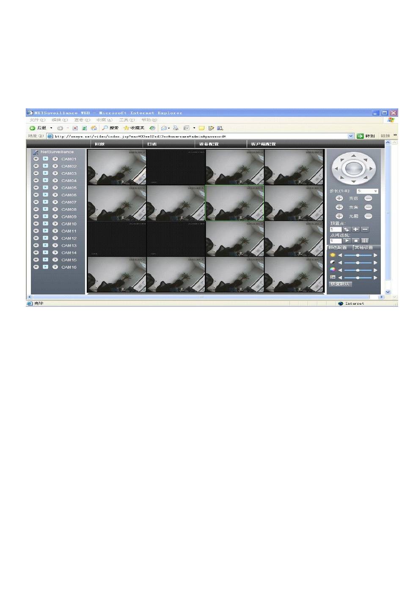This screenshot has width=402, height=591.
Task: Click NetSurveillance device icon in tree
Action: coord(36,152)
